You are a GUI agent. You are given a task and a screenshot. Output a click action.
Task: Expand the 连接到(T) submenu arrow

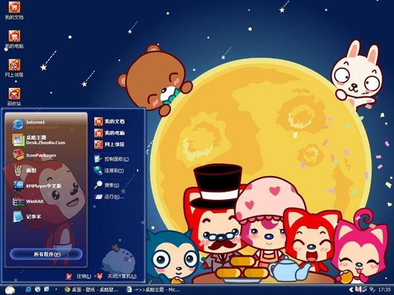point(138,171)
